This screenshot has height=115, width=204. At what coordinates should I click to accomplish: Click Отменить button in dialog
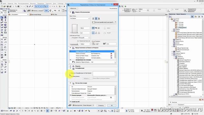pyautogui.click(x=101, y=105)
